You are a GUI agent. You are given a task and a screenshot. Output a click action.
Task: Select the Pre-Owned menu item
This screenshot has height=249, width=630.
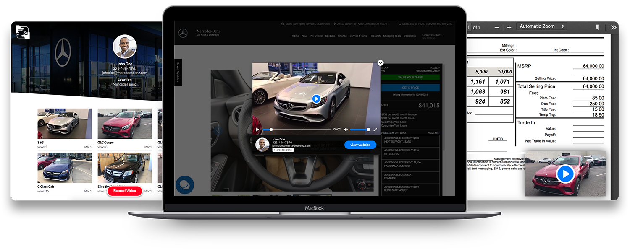pos(317,36)
